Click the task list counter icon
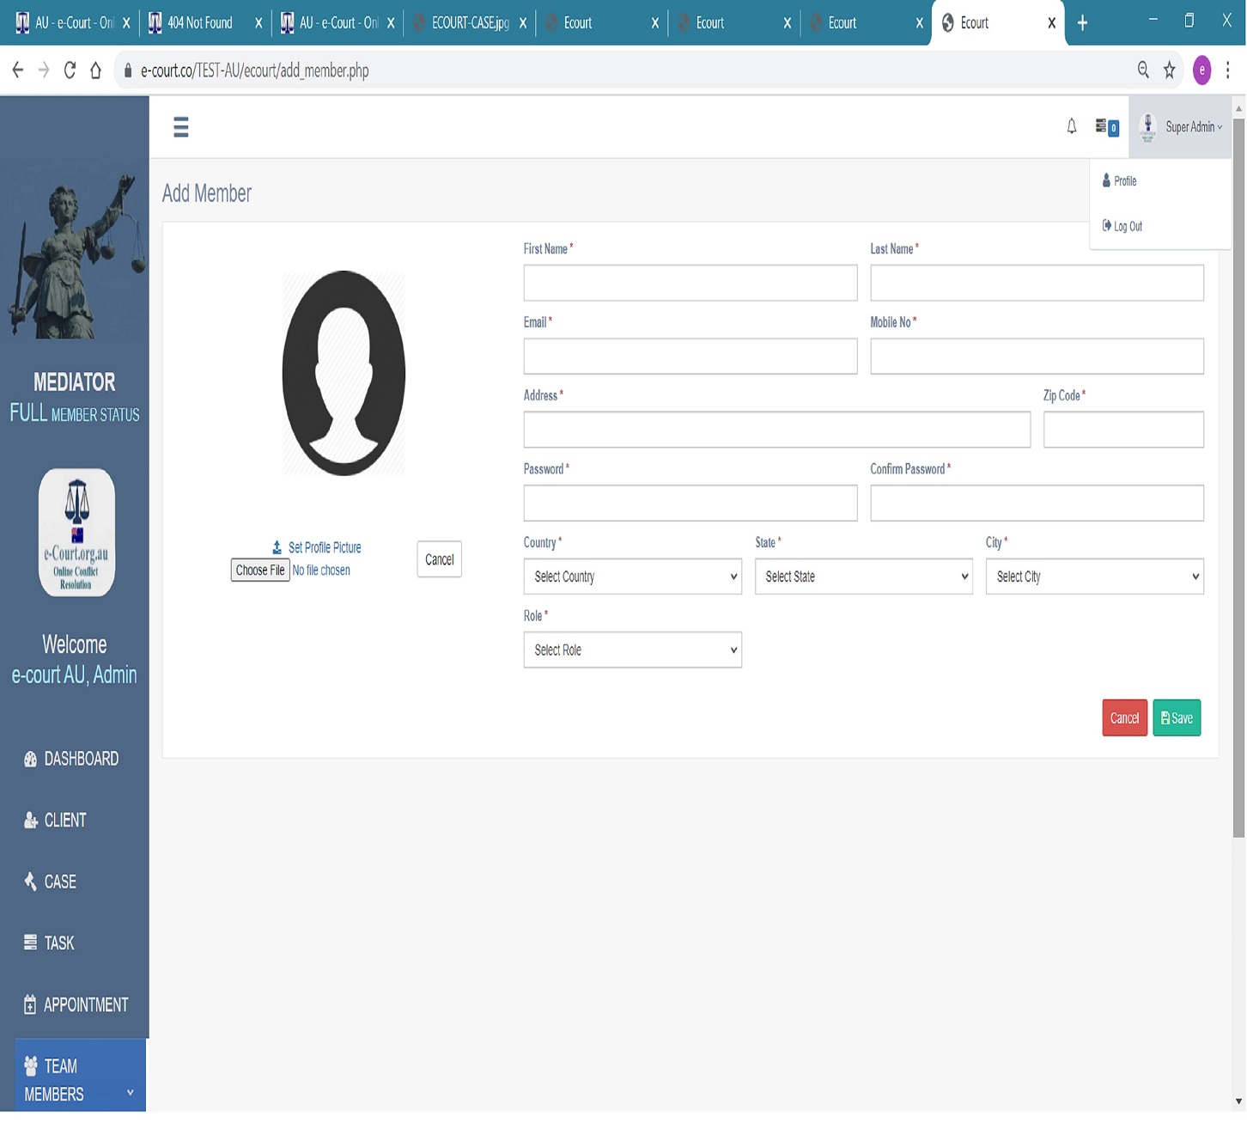This screenshot has height=1129, width=1247. tap(1105, 127)
